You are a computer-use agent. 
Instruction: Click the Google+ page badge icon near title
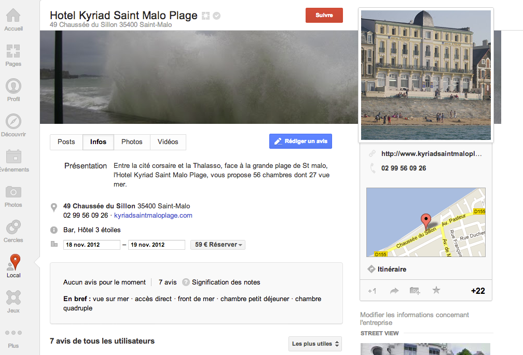[x=206, y=16]
